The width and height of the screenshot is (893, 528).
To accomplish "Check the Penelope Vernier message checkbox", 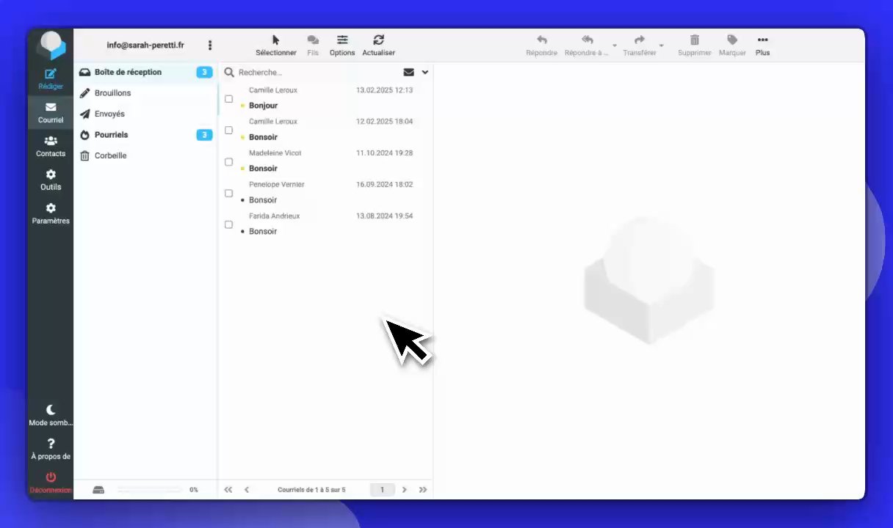I will coord(228,193).
